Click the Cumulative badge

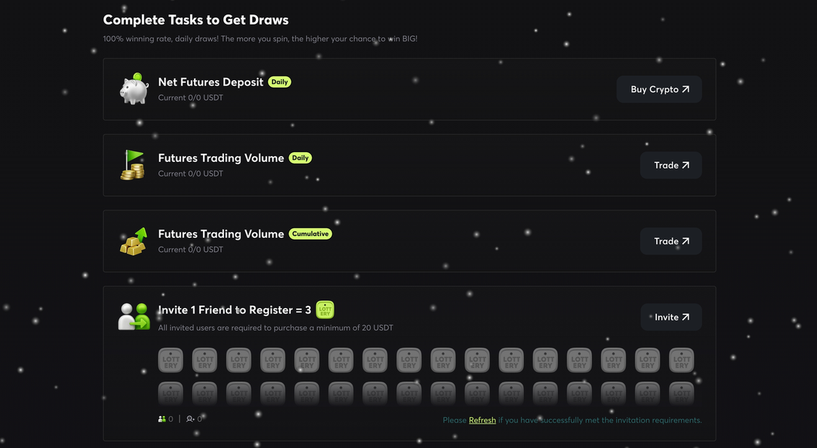(310, 234)
